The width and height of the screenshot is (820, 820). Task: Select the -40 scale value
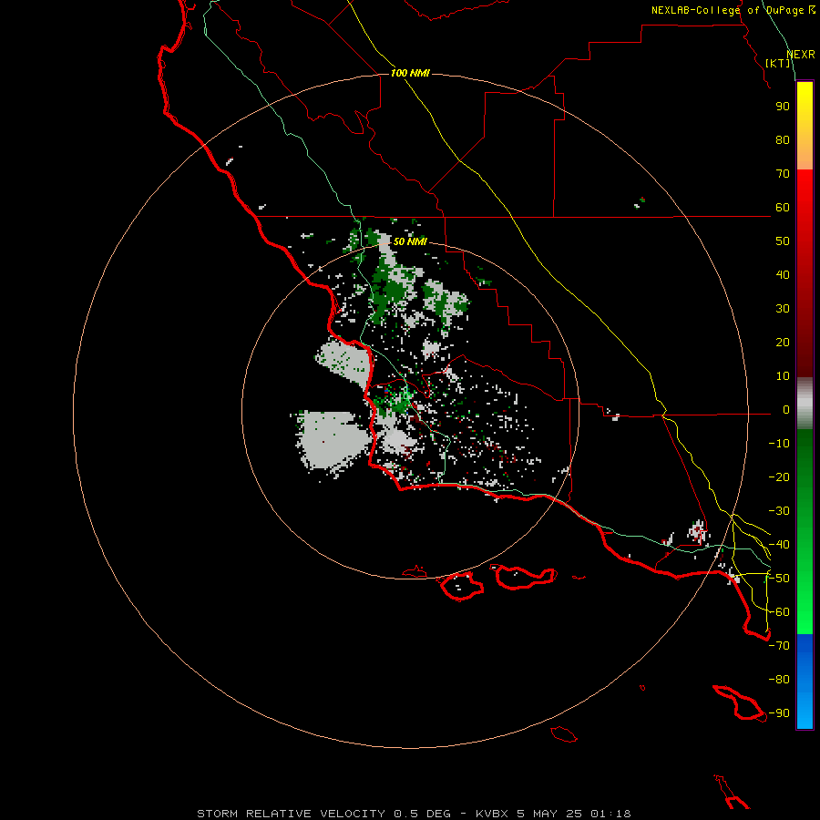coord(779,545)
